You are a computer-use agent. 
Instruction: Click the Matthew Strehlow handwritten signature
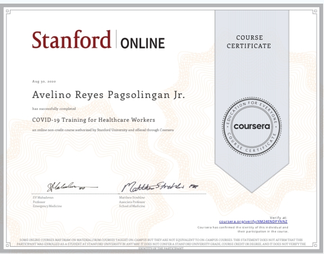pyautogui.click(x=160, y=187)
